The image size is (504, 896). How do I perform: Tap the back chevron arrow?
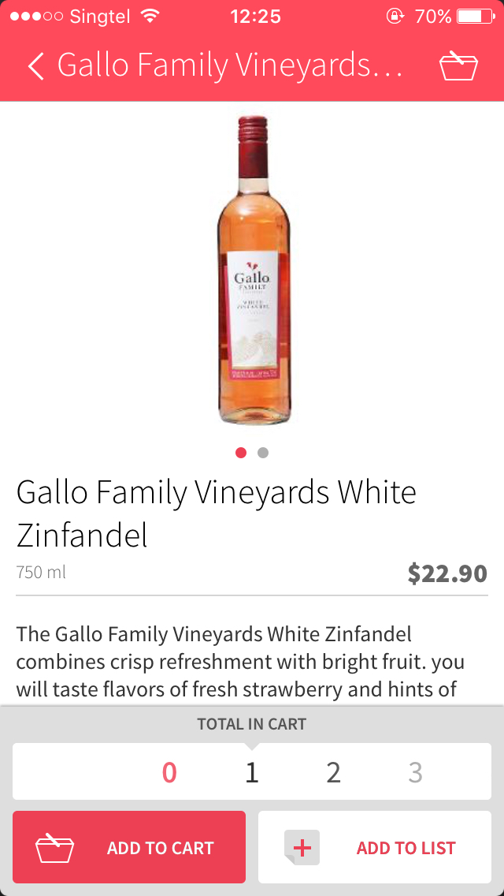35,66
